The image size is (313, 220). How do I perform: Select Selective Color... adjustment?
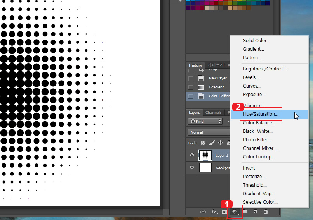point(260,203)
